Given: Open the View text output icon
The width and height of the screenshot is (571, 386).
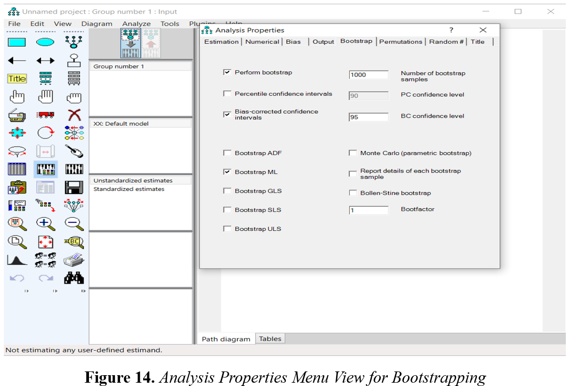Looking at the screenshot, I should click(45, 188).
